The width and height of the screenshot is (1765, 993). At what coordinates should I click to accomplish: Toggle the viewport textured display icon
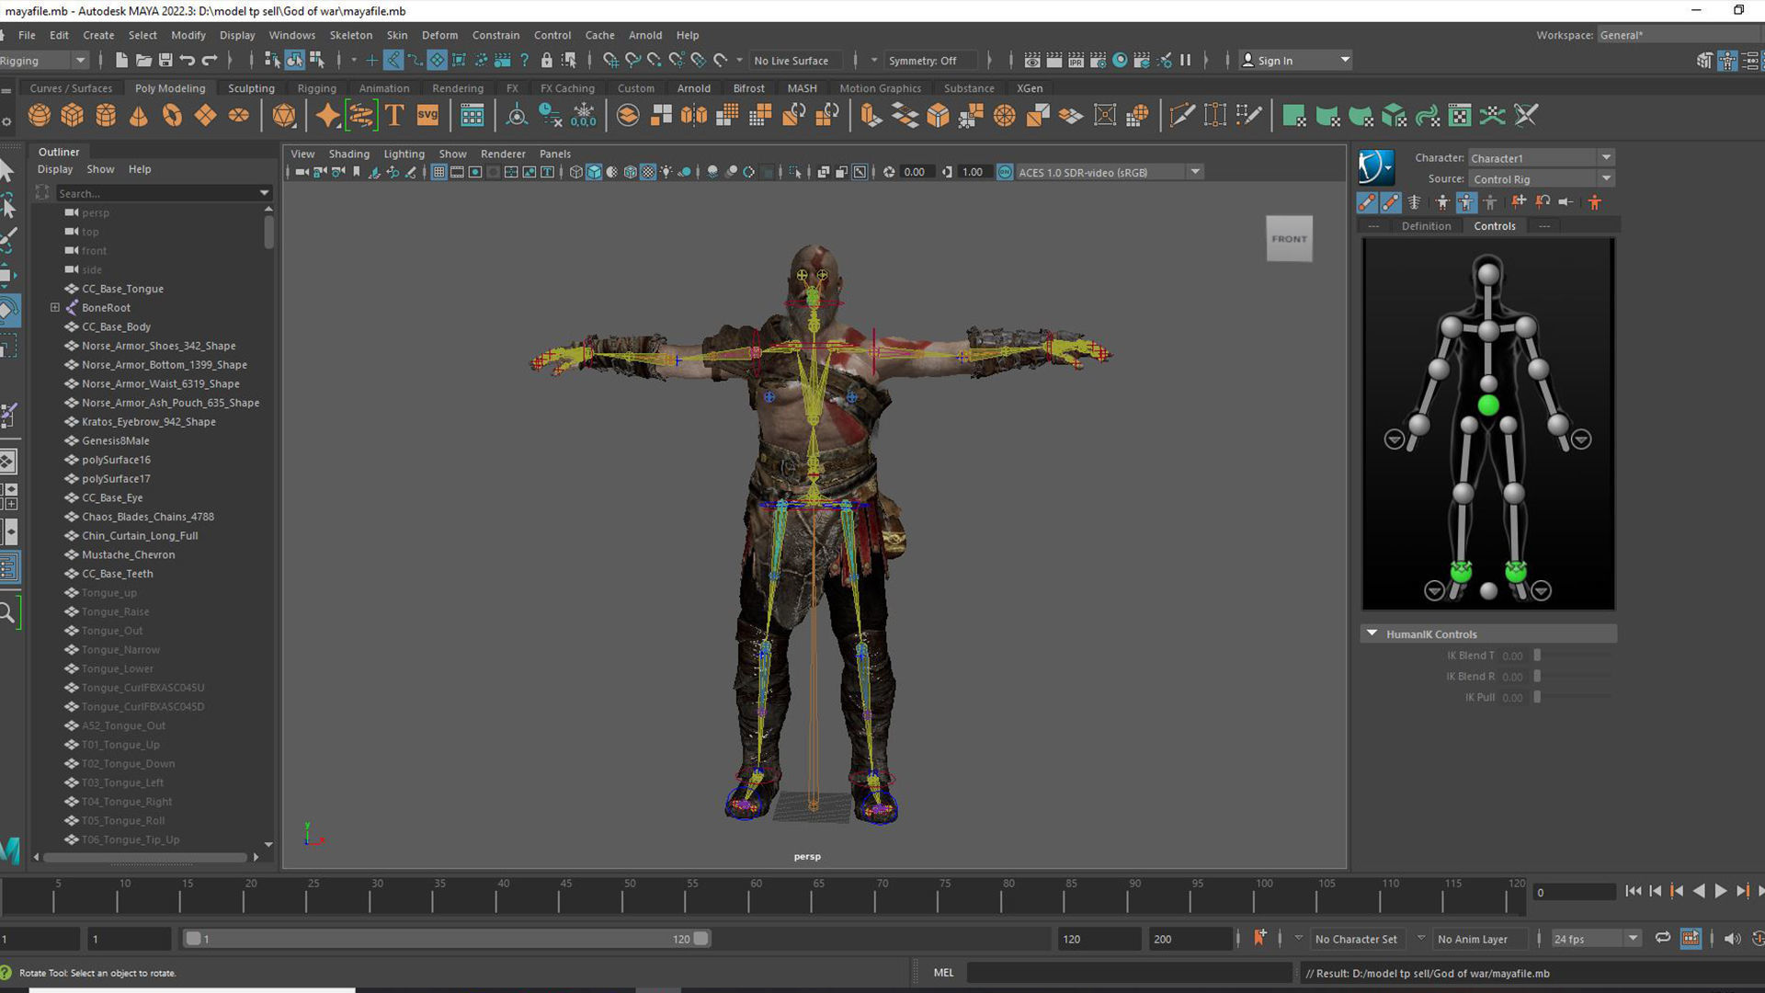(x=648, y=172)
